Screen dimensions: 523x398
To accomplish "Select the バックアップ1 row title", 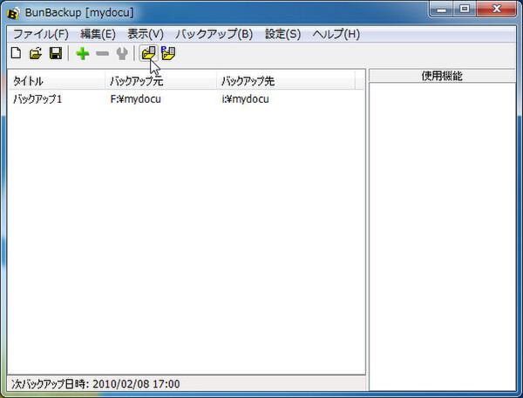I will pos(37,99).
